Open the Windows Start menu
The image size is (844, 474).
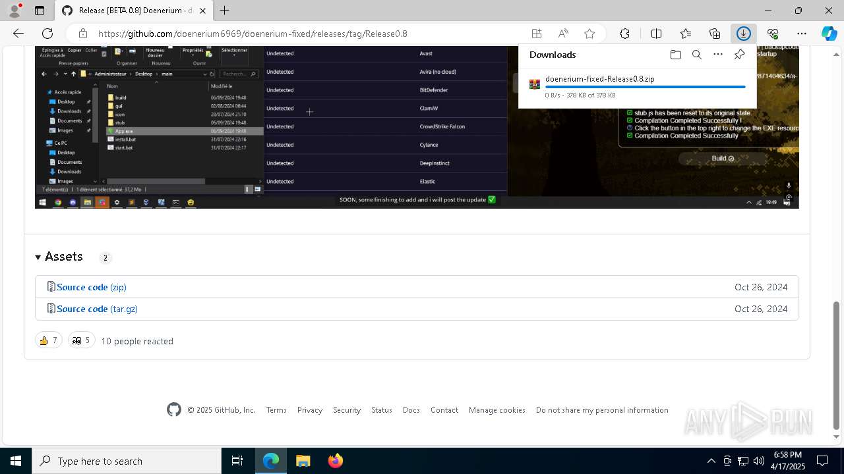point(16,461)
